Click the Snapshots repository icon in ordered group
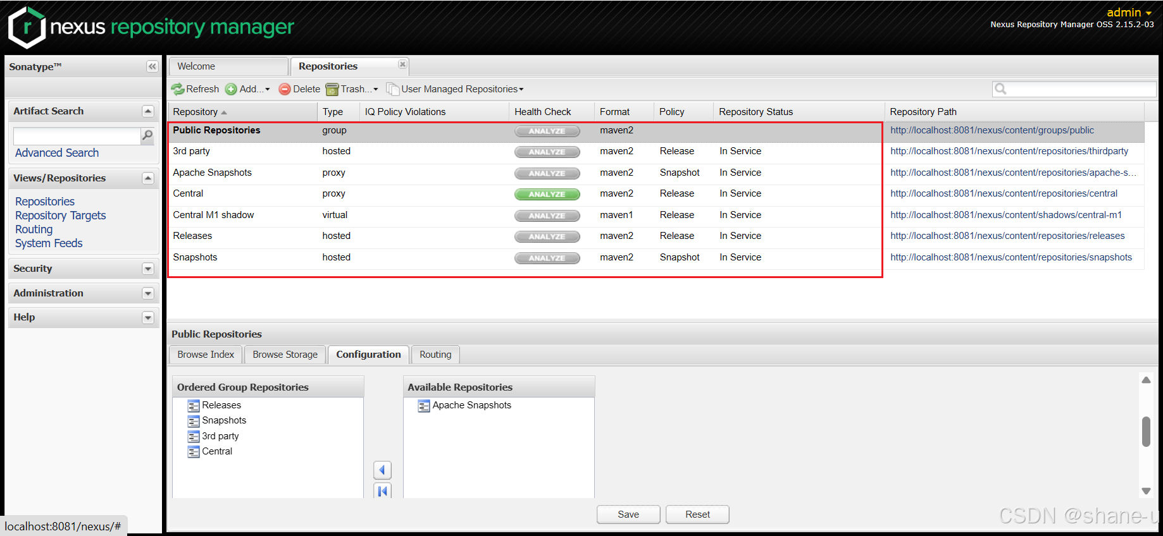This screenshot has height=536, width=1163. pos(194,421)
